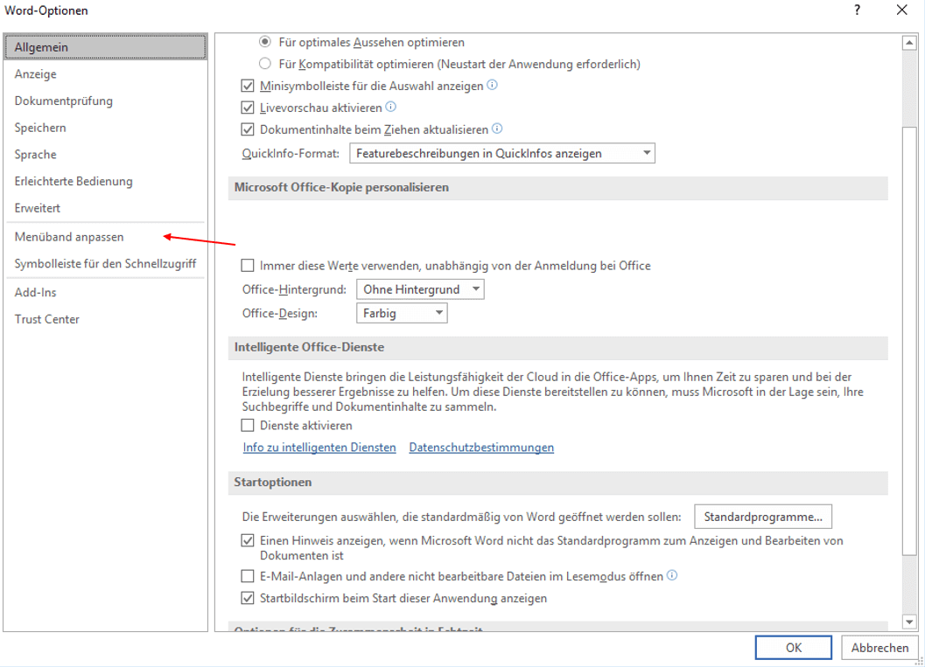Screen dimensions: 925x667
Task: Click info icon next to Livevorschau aktivieren
Action: 391,108
